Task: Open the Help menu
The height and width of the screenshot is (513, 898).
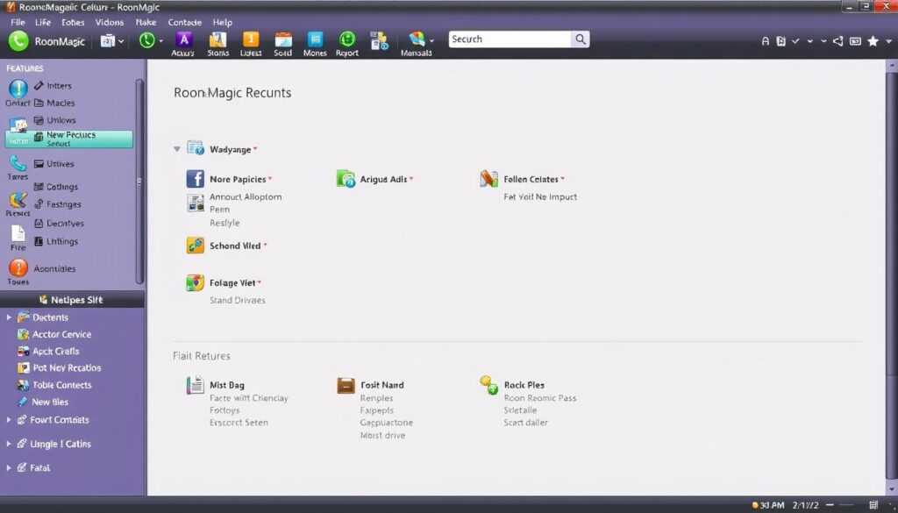Action: tap(222, 22)
